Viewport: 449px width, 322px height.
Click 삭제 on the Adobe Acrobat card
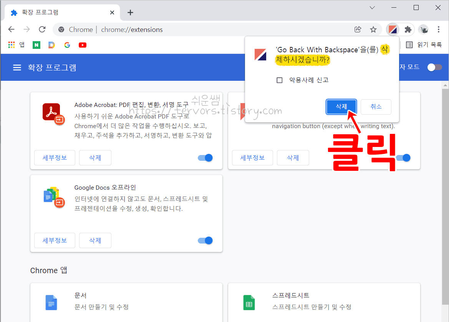(95, 158)
